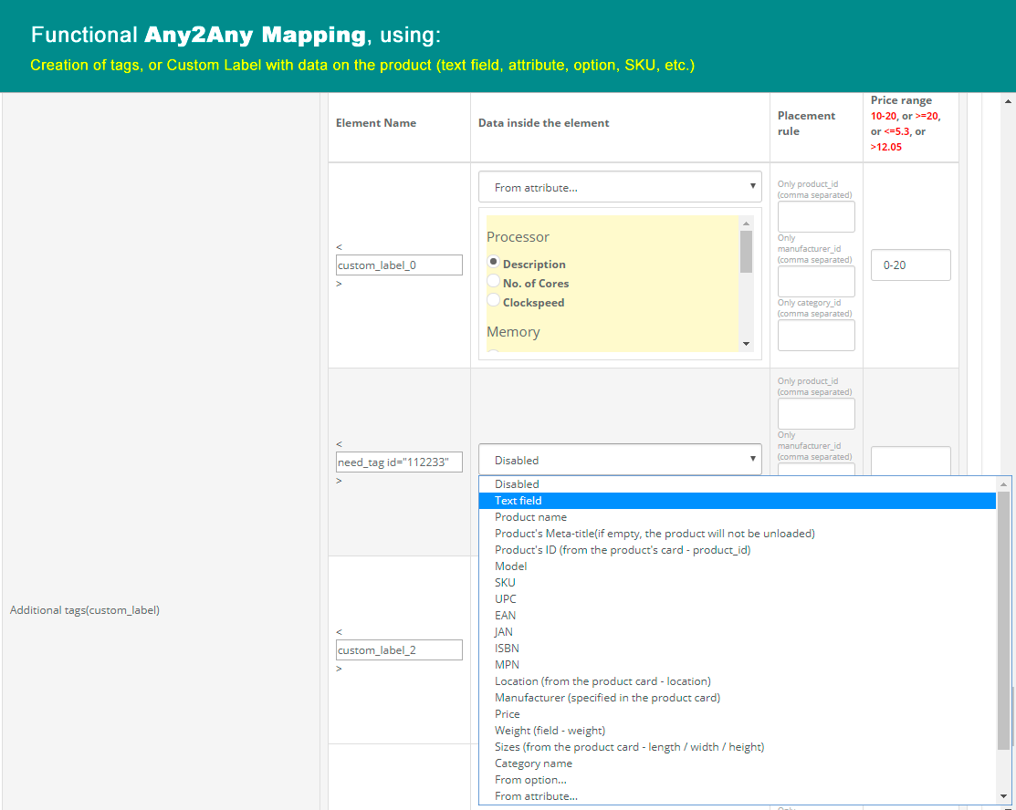
Task: Choose 'Category name' option in list
Action: [x=738, y=763]
